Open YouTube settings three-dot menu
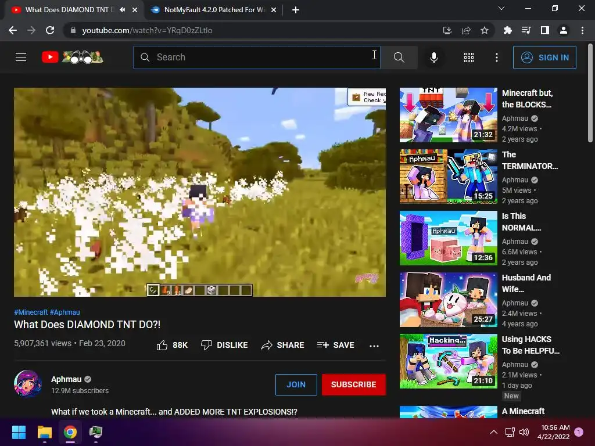Screen dimensions: 595x446 click(x=496, y=57)
